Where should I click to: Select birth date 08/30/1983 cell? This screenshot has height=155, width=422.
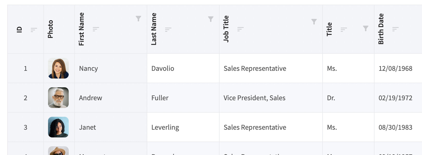[x=398, y=127]
